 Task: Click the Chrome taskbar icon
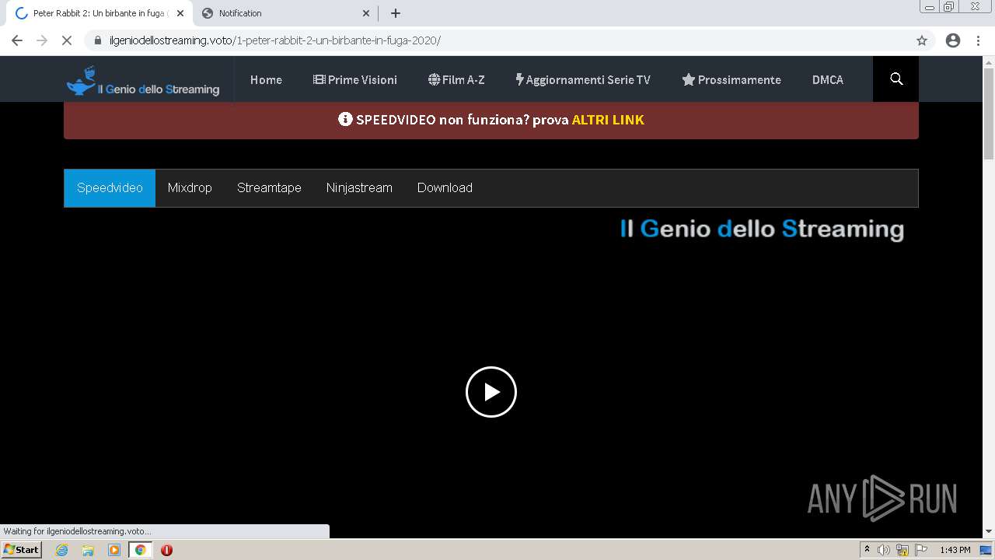pos(140,550)
